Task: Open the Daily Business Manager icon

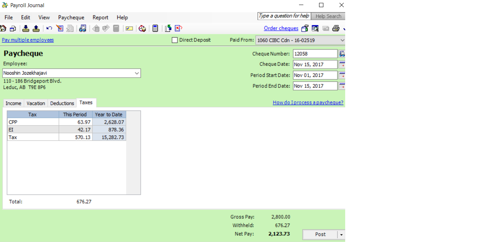Action: [x=13, y=28]
